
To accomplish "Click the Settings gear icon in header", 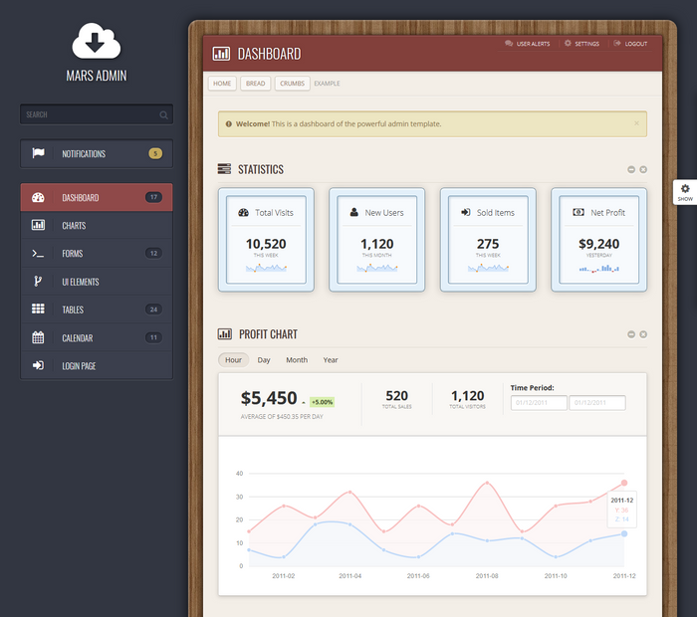I will click(x=568, y=43).
